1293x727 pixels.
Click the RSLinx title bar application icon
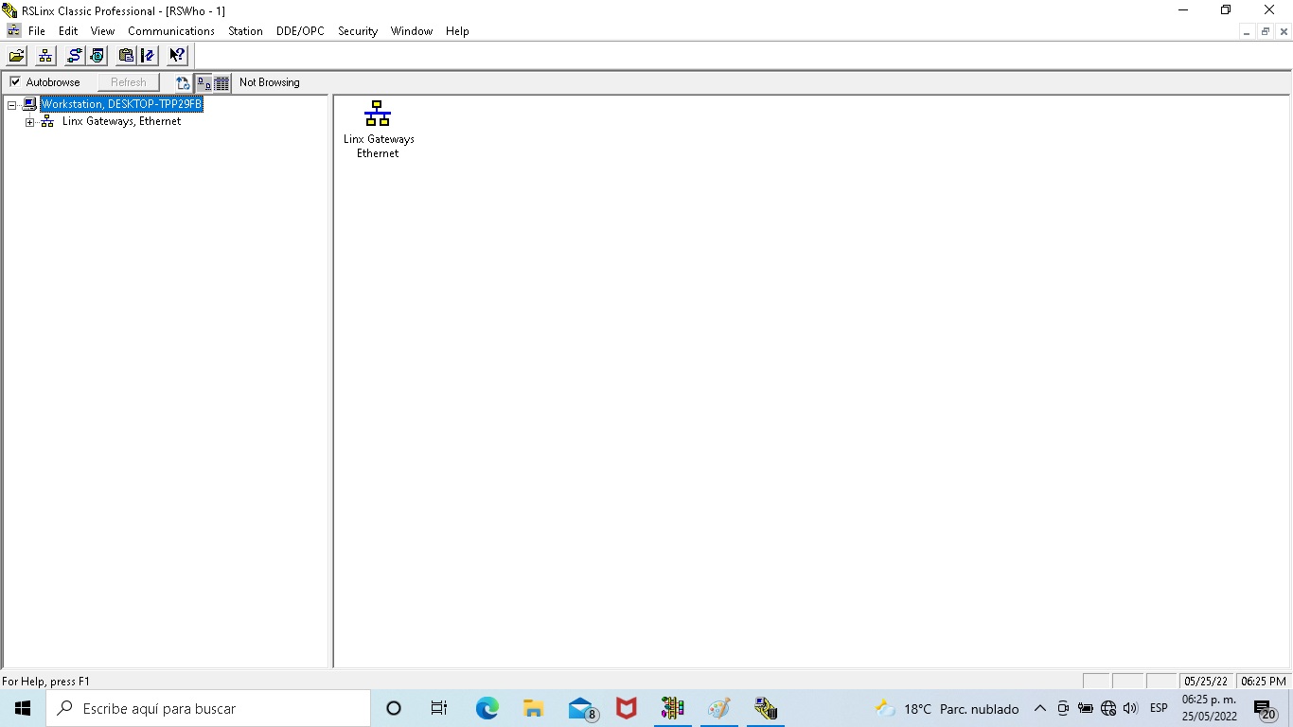click(10, 10)
